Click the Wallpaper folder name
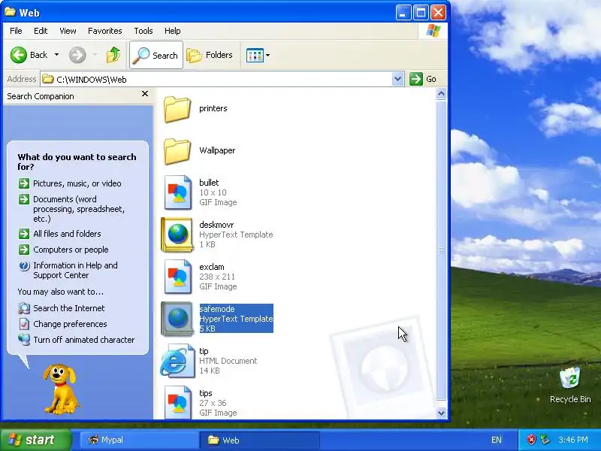601x451 pixels. [x=217, y=150]
